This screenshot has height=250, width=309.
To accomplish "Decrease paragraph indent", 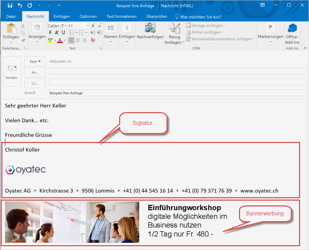I will tap(93, 33).
